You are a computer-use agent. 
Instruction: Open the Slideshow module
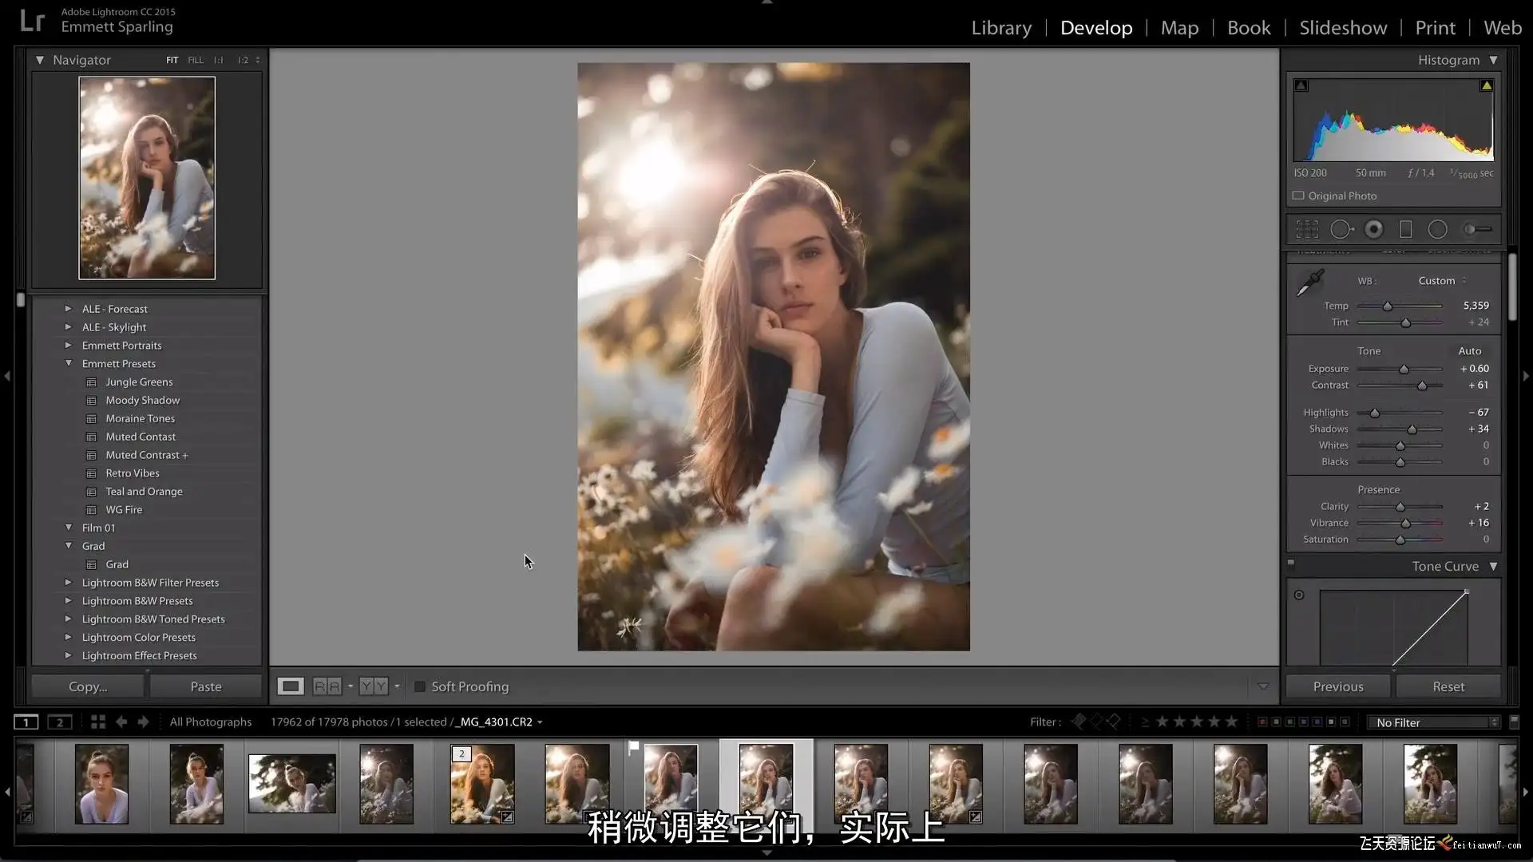pos(1343,28)
